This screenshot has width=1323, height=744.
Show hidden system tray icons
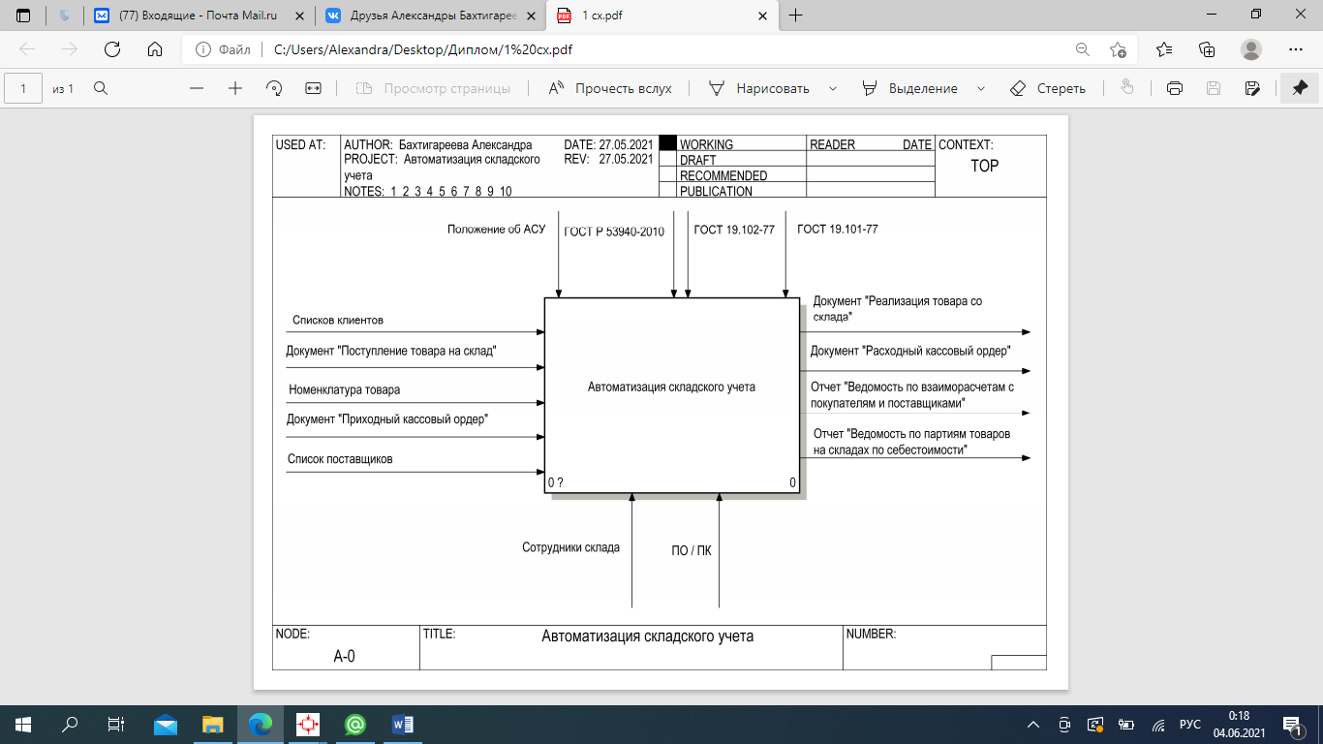tap(1035, 725)
